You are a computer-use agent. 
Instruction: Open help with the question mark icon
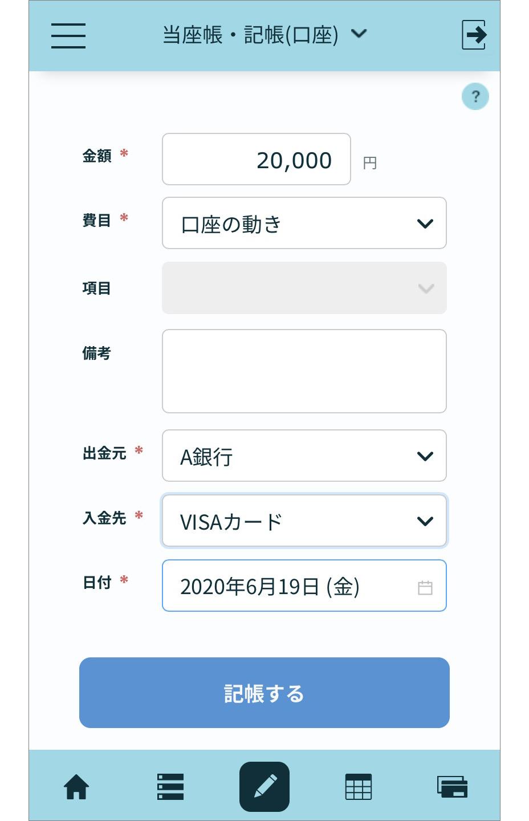pos(475,96)
